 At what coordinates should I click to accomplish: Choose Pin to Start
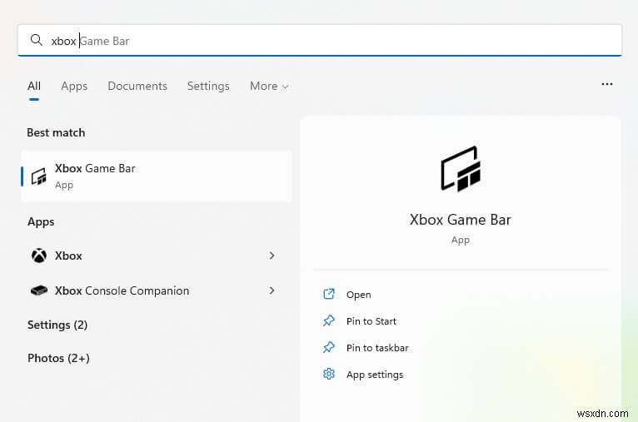[371, 321]
